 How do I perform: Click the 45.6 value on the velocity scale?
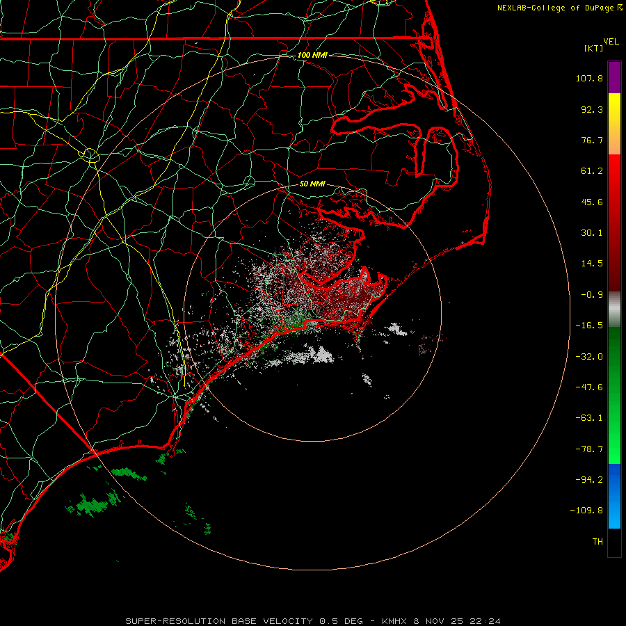tap(592, 202)
